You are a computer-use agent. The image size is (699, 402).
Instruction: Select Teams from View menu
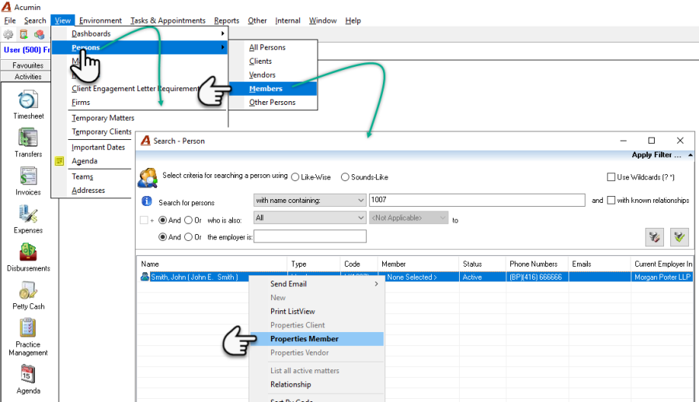(x=82, y=177)
